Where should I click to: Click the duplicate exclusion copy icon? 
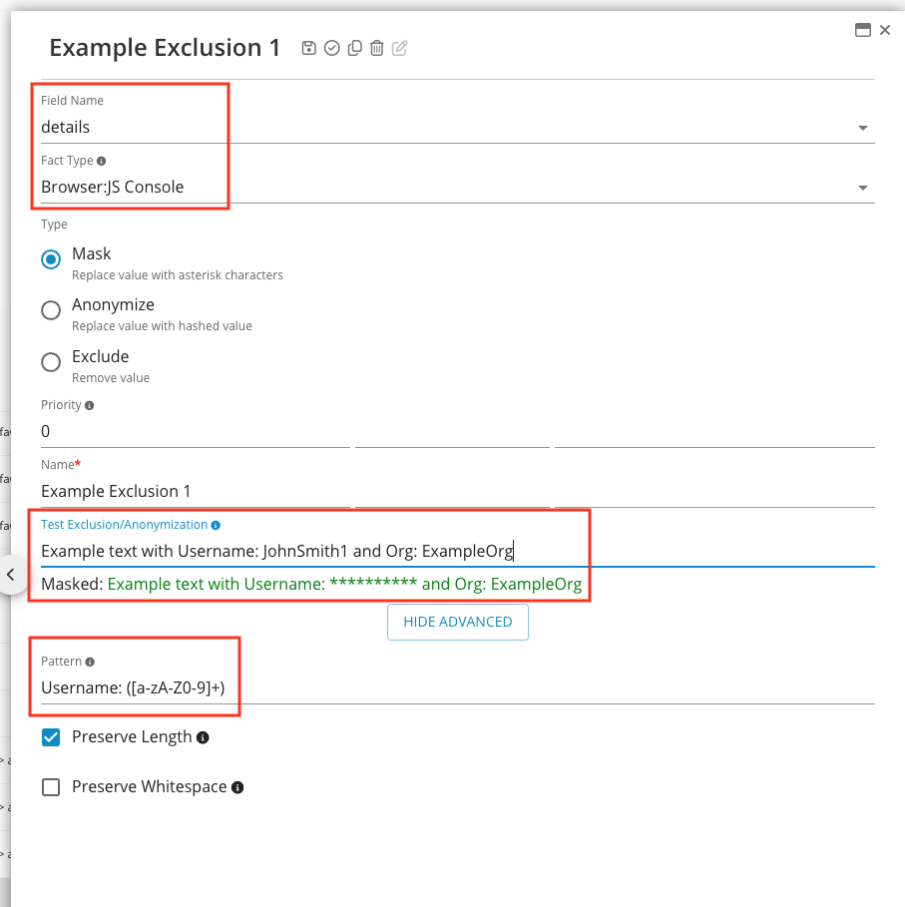354,48
